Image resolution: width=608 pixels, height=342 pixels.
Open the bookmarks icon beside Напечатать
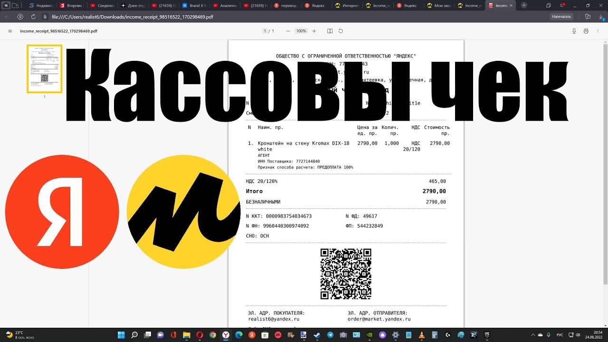coord(588,16)
